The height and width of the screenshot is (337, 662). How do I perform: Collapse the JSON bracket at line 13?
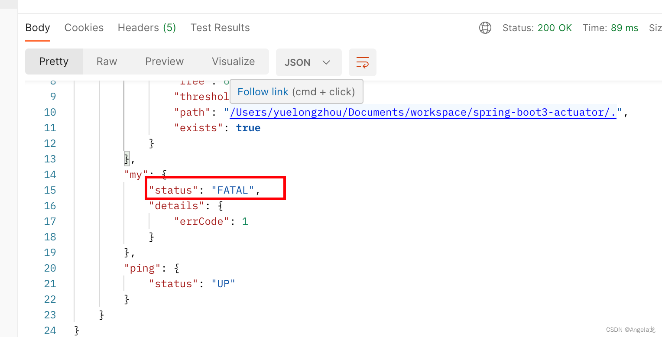click(126, 159)
